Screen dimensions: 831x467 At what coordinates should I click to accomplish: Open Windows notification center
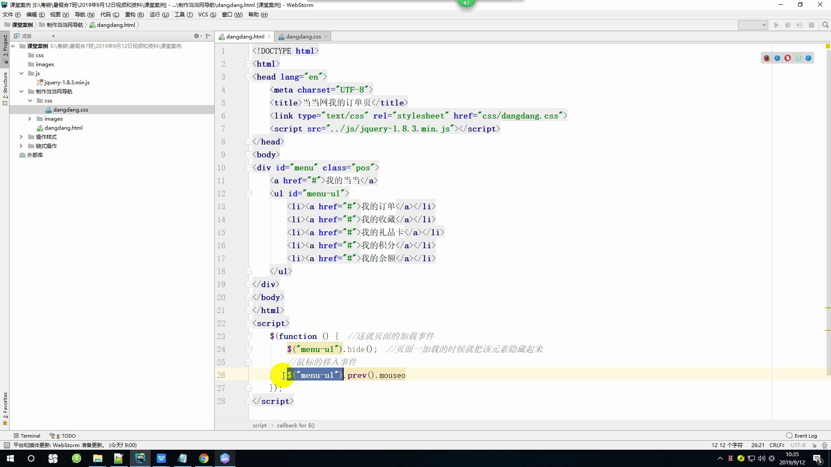(818, 458)
